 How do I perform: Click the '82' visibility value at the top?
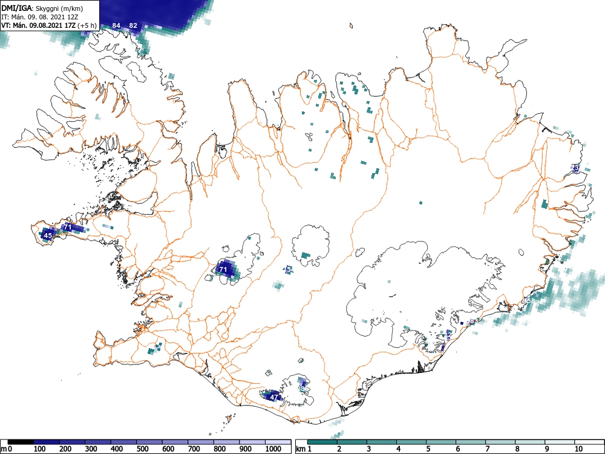pos(133,25)
